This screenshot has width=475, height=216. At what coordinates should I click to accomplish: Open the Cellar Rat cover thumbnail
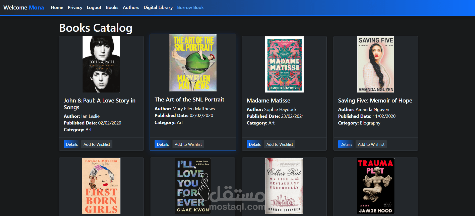coord(284,186)
